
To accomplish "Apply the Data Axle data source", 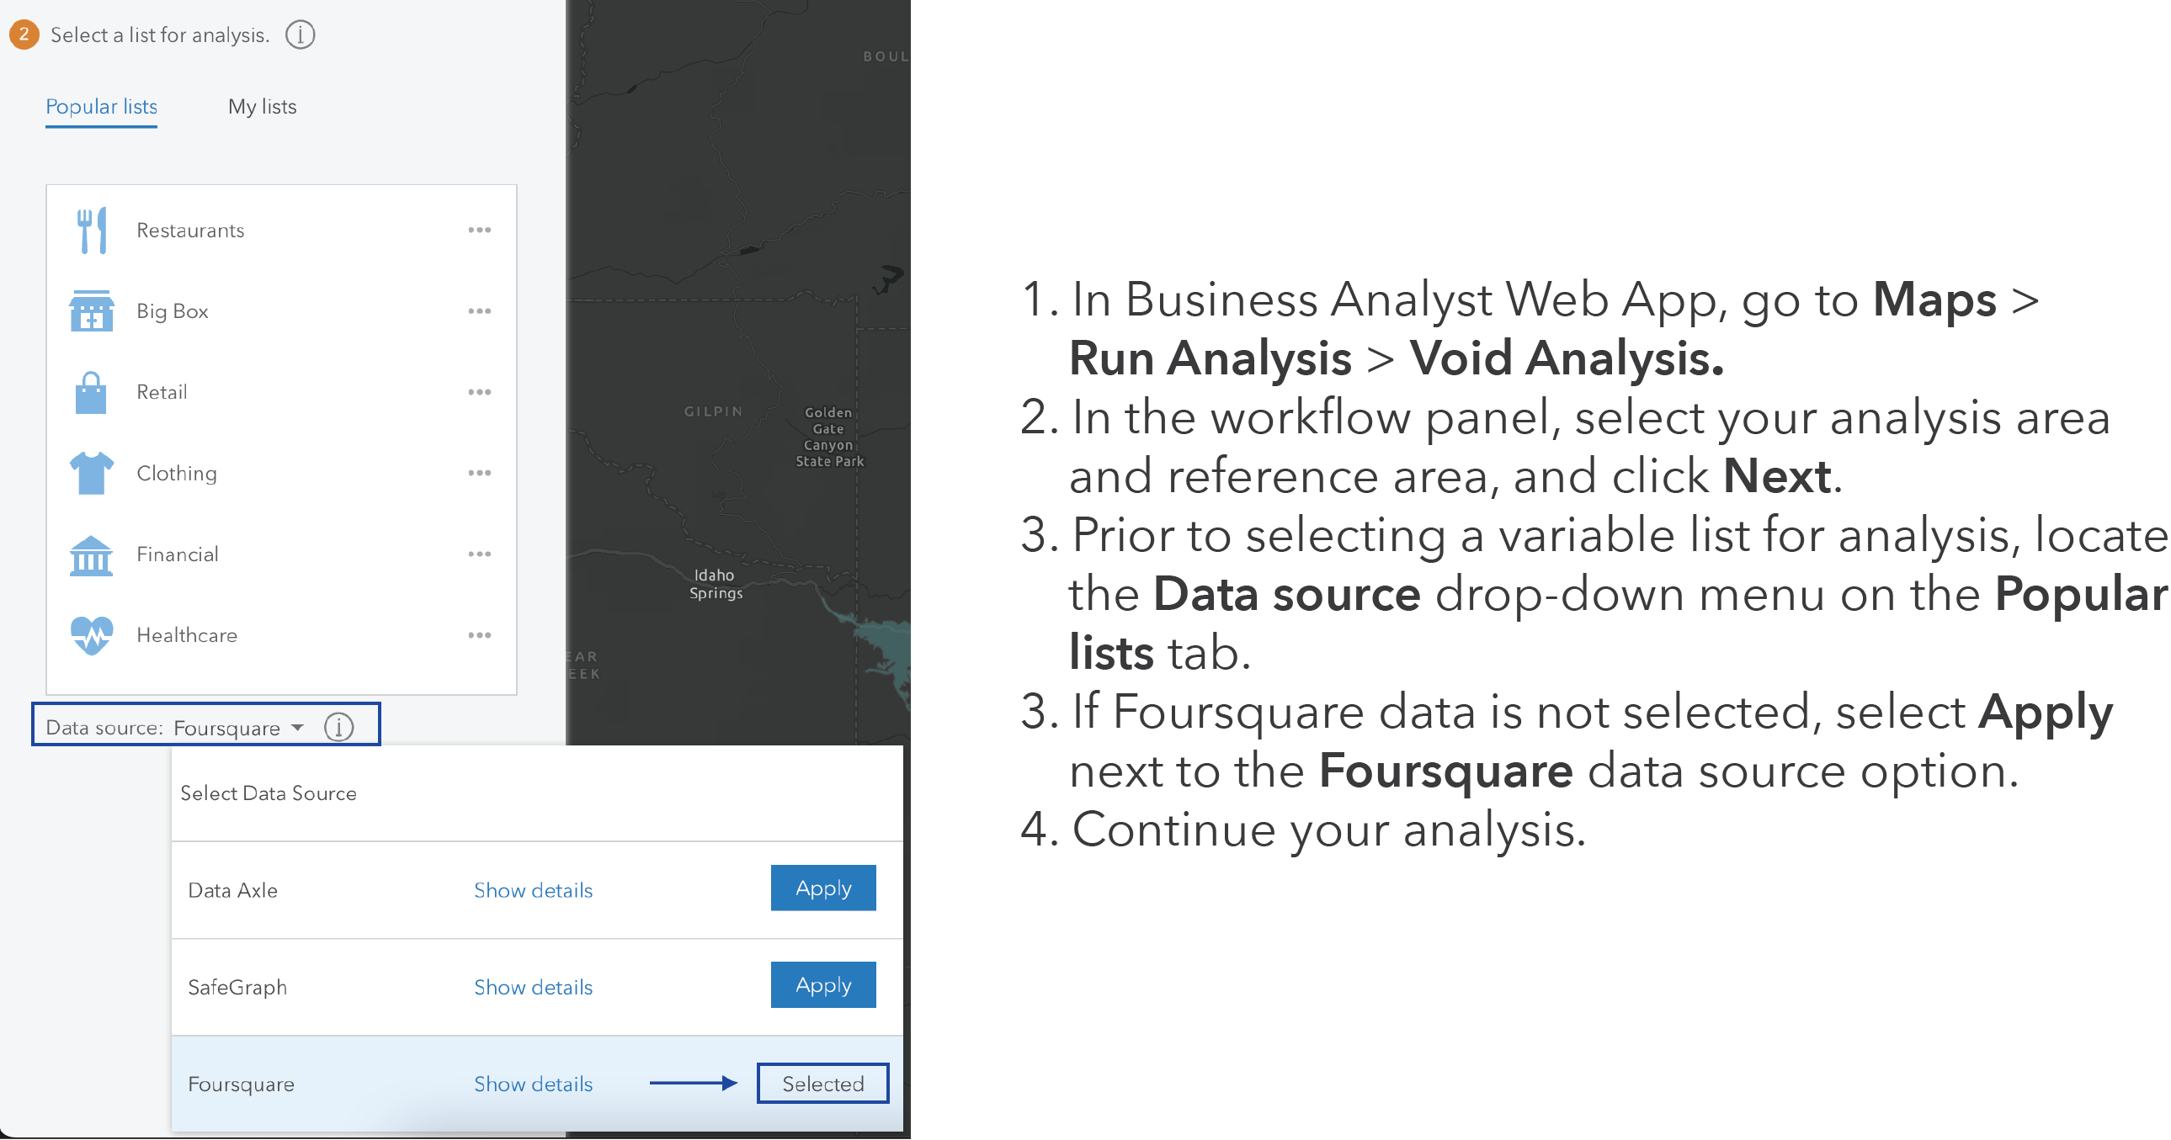I will (824, 888).
